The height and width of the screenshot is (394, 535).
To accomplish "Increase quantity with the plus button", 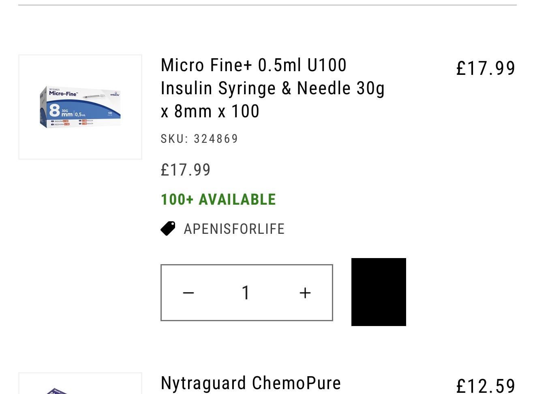I will [x=305, y=293].
